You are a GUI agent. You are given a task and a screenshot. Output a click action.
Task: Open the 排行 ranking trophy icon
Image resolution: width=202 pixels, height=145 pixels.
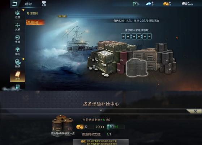[18, 51]
